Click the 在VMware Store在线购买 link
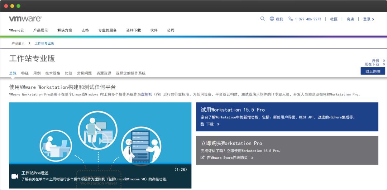 coord(227,158)
